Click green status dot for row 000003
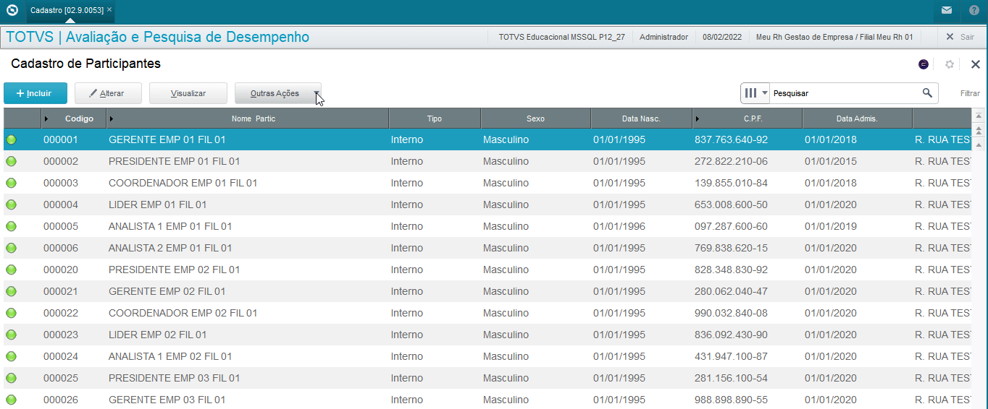The width and height of the screenshot is (988, 409). pos(11,183)
